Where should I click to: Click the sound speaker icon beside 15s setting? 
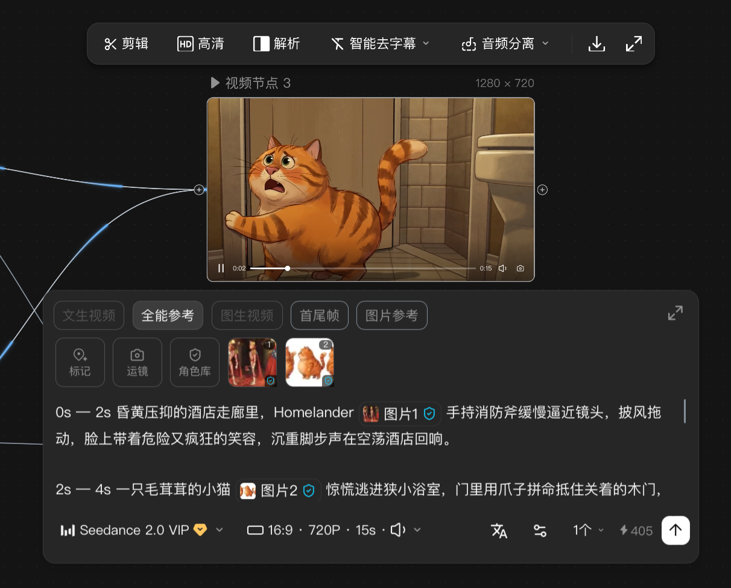pos(397,530)
